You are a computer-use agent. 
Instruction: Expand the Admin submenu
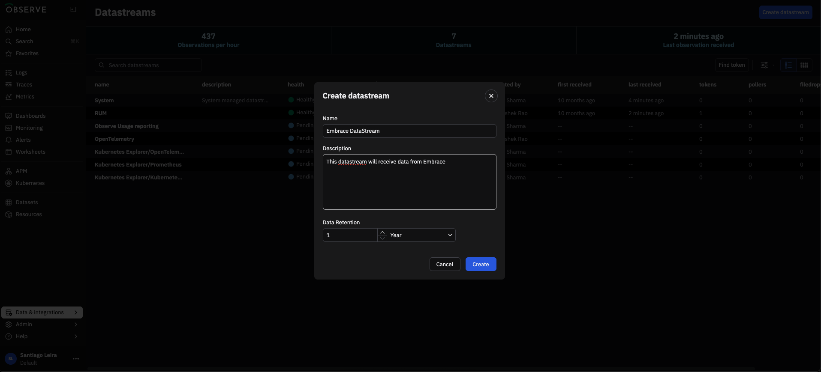(x=42, y=324)
